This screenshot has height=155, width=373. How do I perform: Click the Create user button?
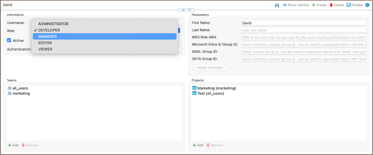[x=319, y=5]
